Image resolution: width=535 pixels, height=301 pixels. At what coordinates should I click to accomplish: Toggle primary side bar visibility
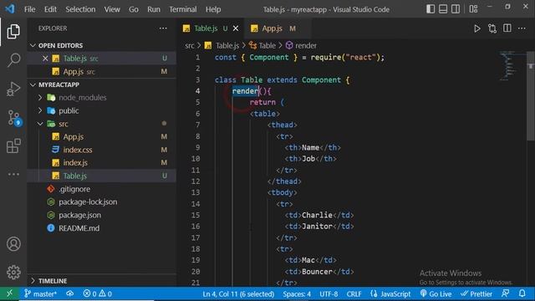coord(431,9)
